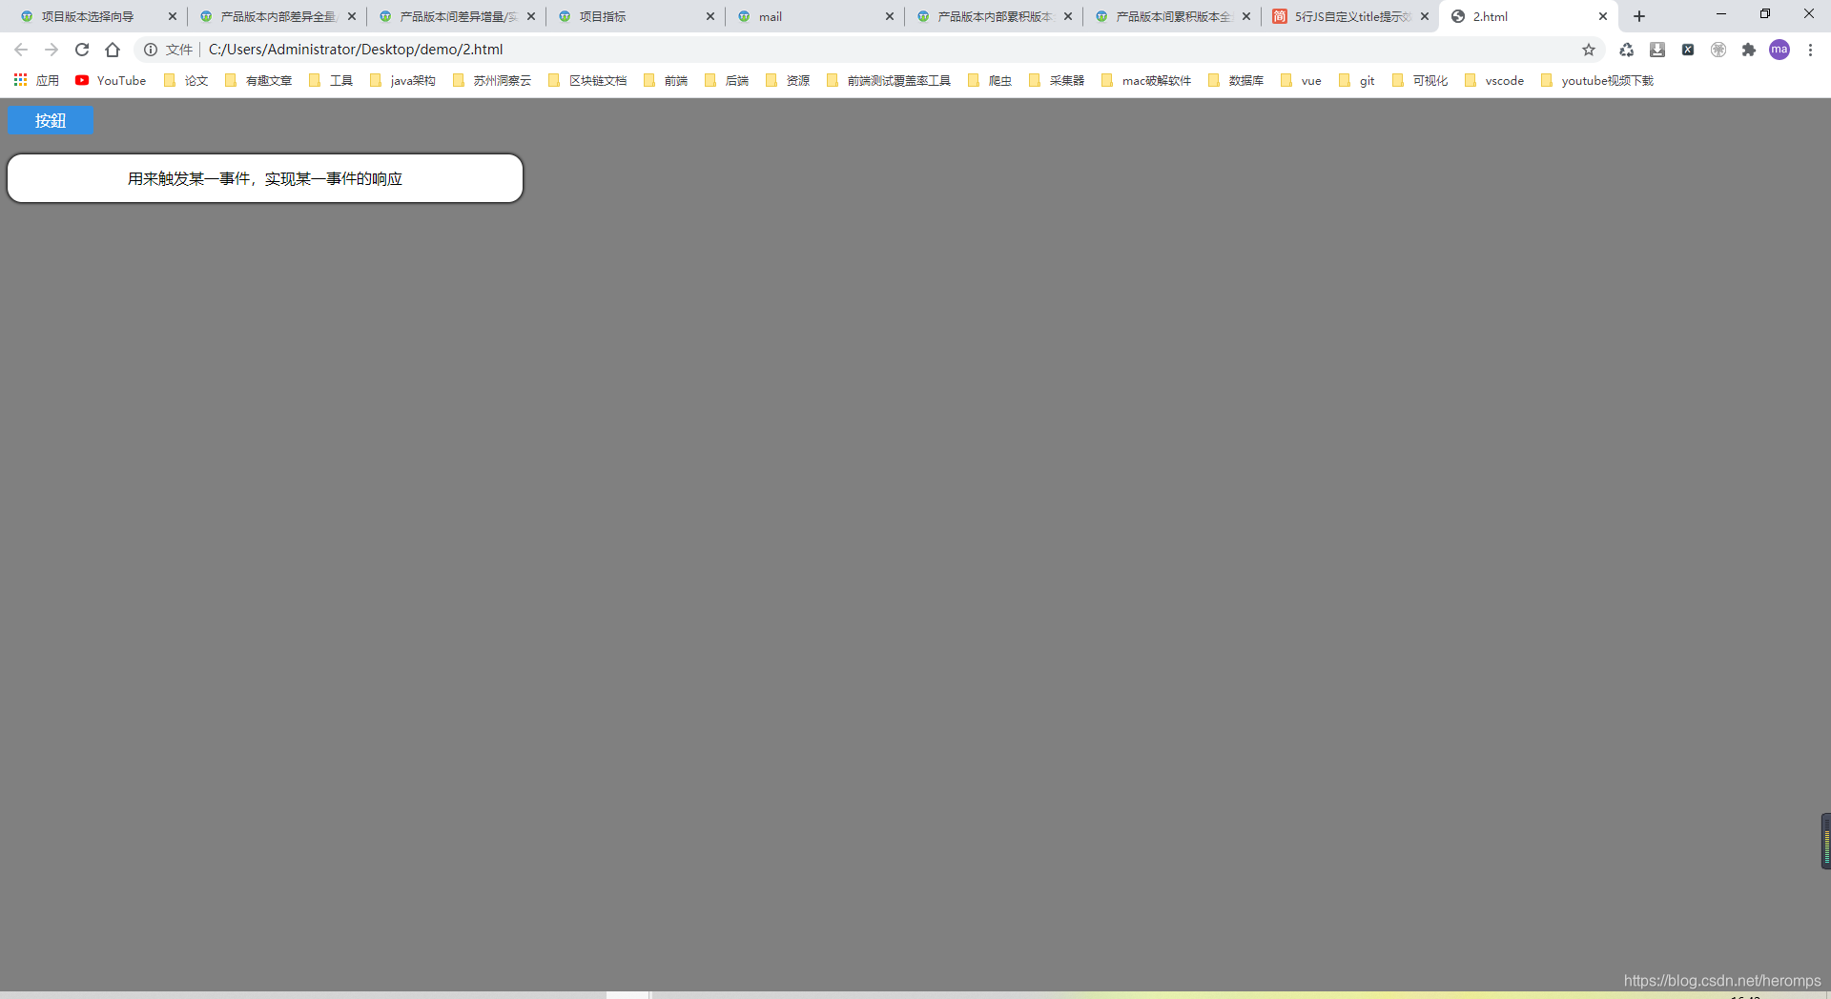Close the mail tab
This screenshot has height=999, width=1831.
click(x=890, y=16)
